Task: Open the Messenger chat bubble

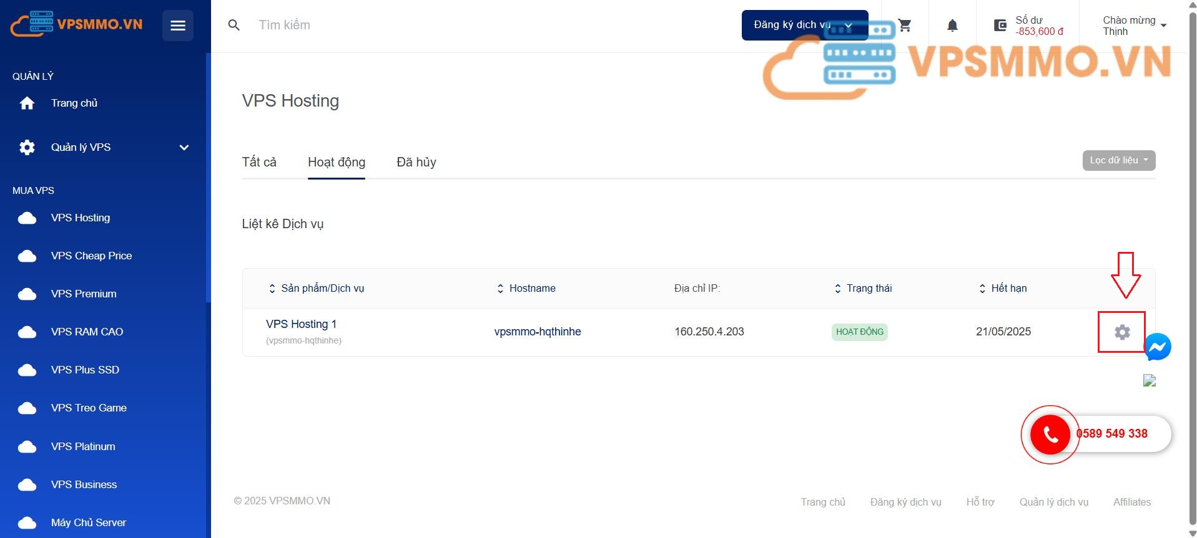Action: click(x=1158, y=347)
